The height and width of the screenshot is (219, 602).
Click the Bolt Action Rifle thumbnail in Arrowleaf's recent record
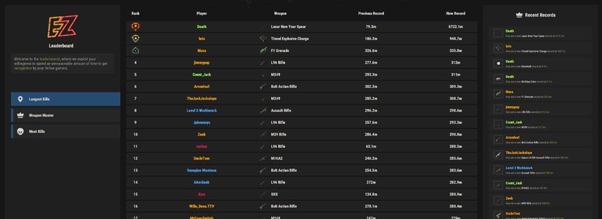498,140
